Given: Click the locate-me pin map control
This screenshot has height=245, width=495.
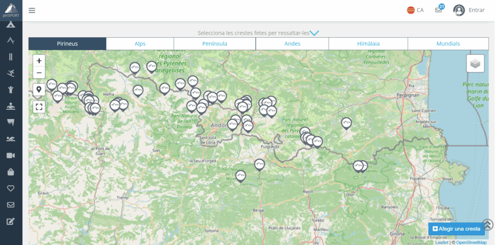Looking at the screenshot, I should coord(39,90).
